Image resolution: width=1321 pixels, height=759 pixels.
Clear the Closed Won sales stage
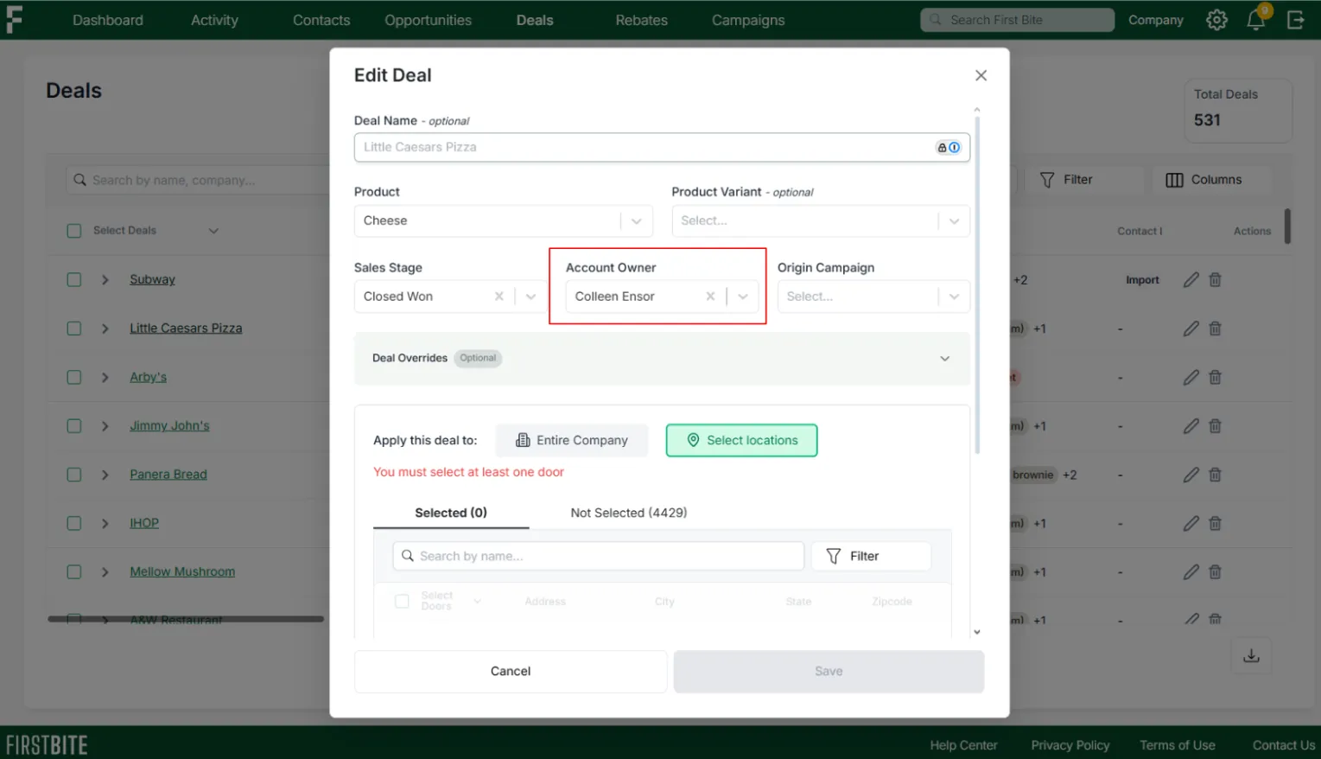[499, 297]
